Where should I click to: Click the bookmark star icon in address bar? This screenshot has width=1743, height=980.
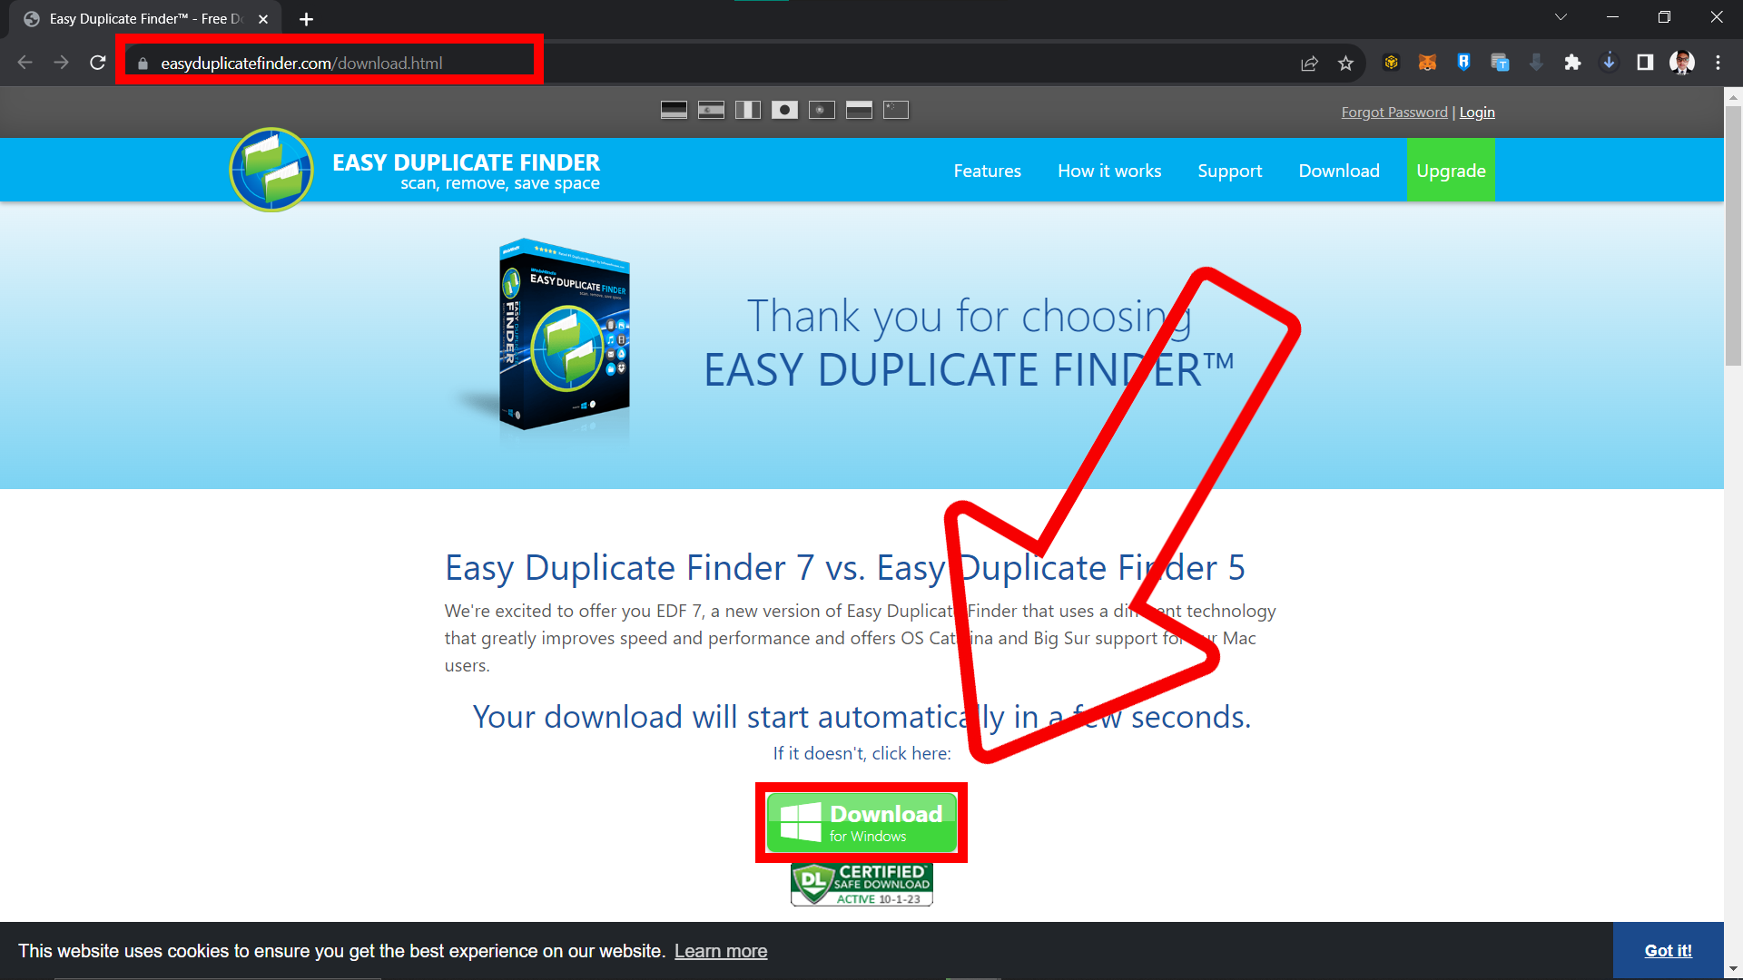point(1345,64)
